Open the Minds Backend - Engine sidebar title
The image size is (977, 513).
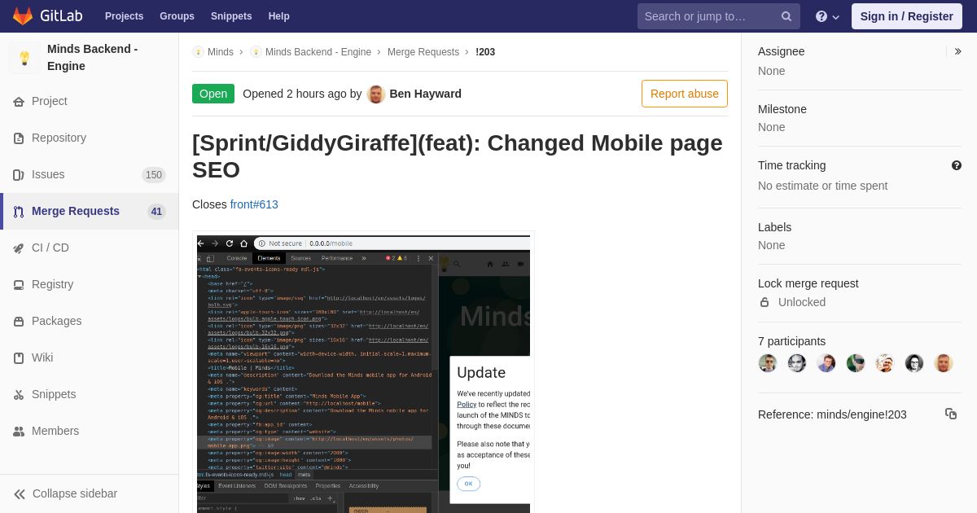(92, 57)
